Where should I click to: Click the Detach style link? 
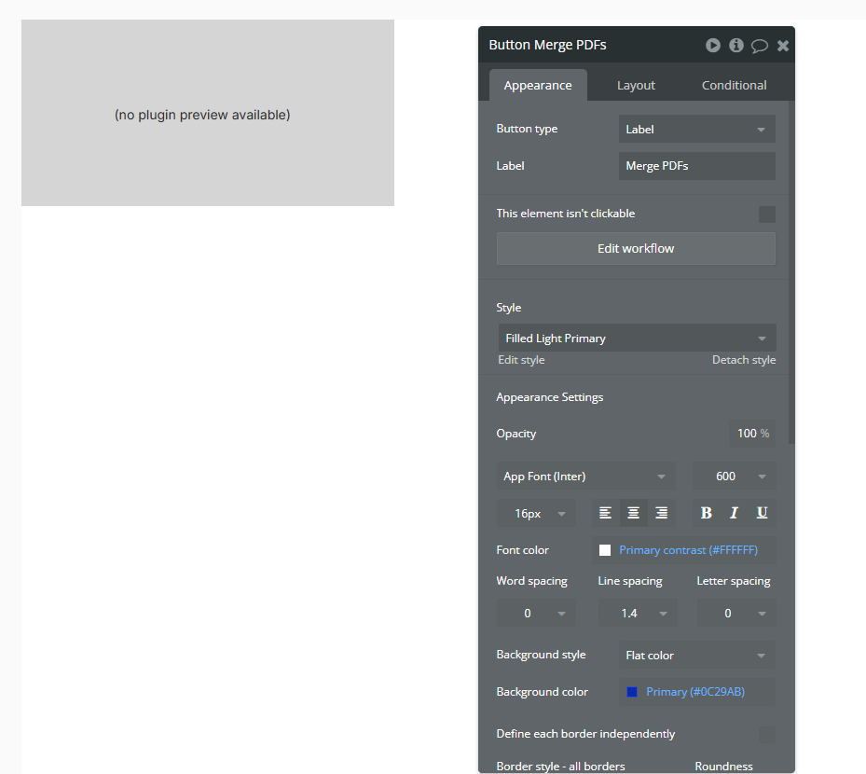point(744,359)
